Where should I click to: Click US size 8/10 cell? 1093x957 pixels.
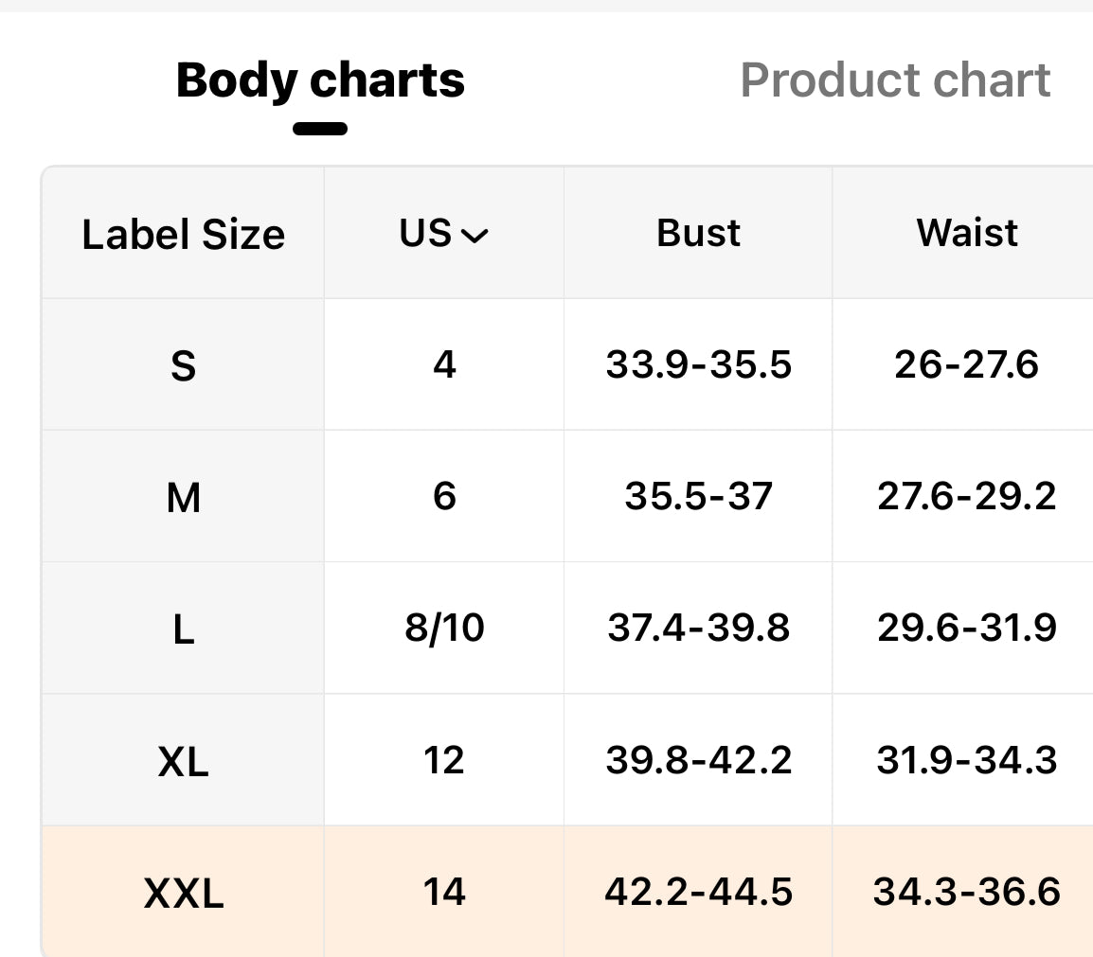(x=444, y=629)
